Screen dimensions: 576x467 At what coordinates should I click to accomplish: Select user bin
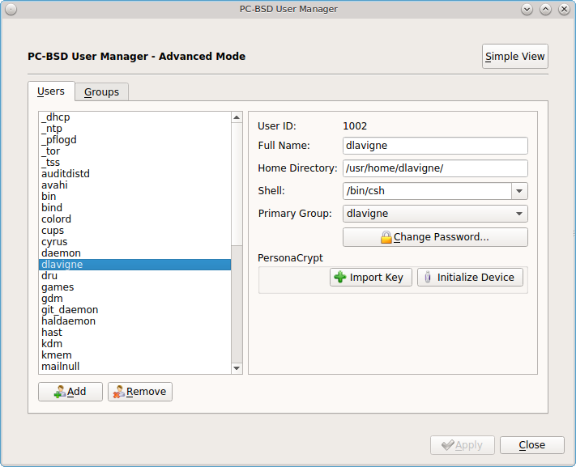pos(134,197)
